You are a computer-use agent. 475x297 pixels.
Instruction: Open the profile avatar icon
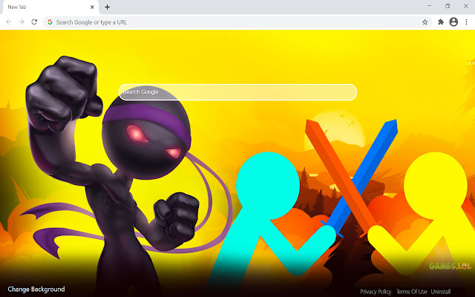[453, 22]
